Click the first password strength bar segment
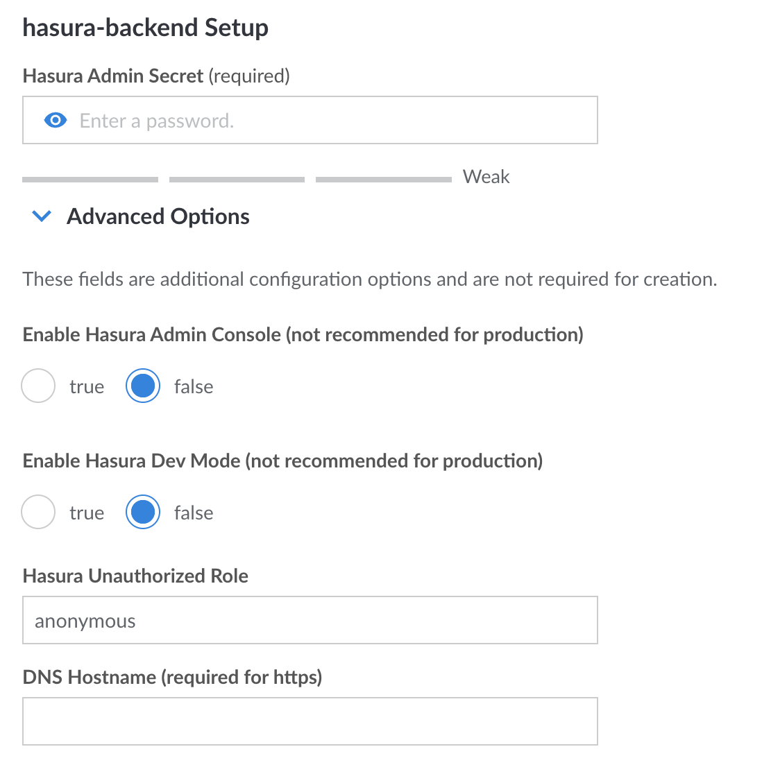Screen dimensions: 762x774 [x=90, y=180]
